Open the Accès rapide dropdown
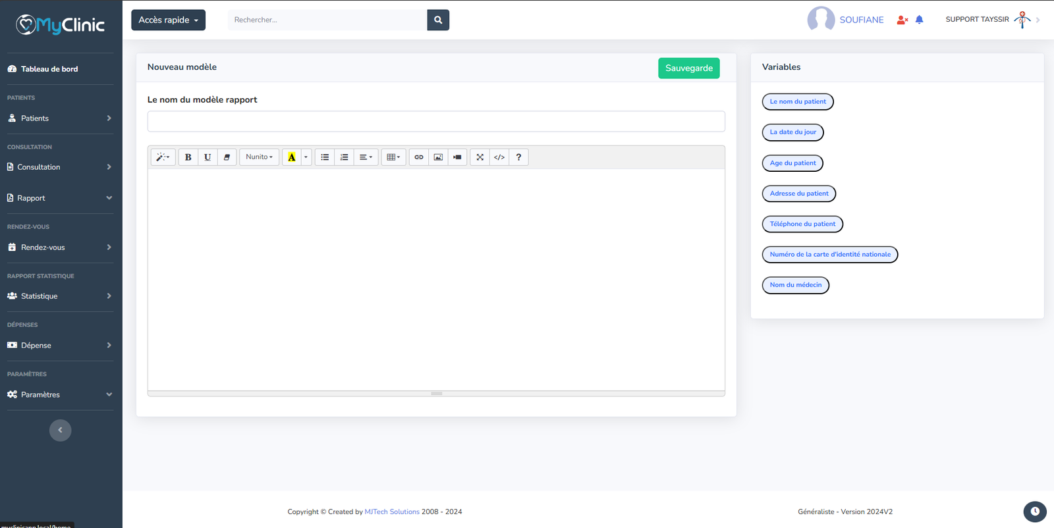The width and height of the screenshot is (1054, 528). (168, 20)
